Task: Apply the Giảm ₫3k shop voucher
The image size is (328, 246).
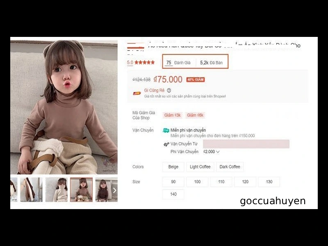Action: [172, 115]
